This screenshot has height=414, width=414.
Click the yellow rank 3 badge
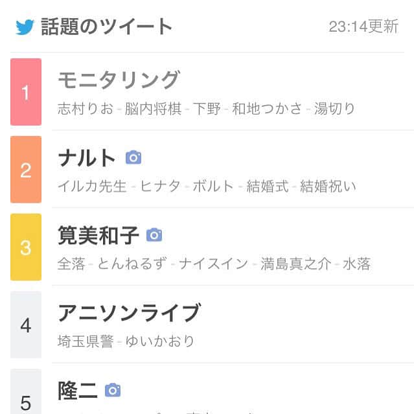[26, 247]
